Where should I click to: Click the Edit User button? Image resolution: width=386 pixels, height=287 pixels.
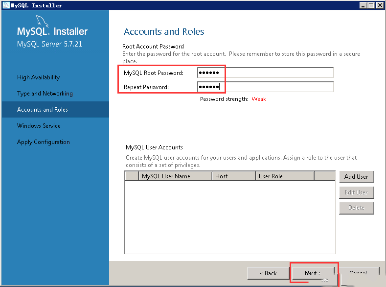(x=356, y=192)
